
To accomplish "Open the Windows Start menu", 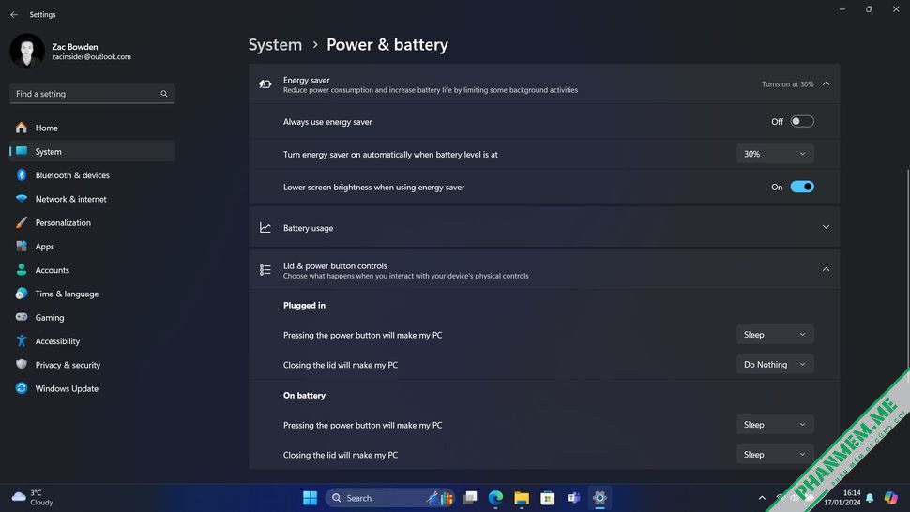I will (310, 498).
